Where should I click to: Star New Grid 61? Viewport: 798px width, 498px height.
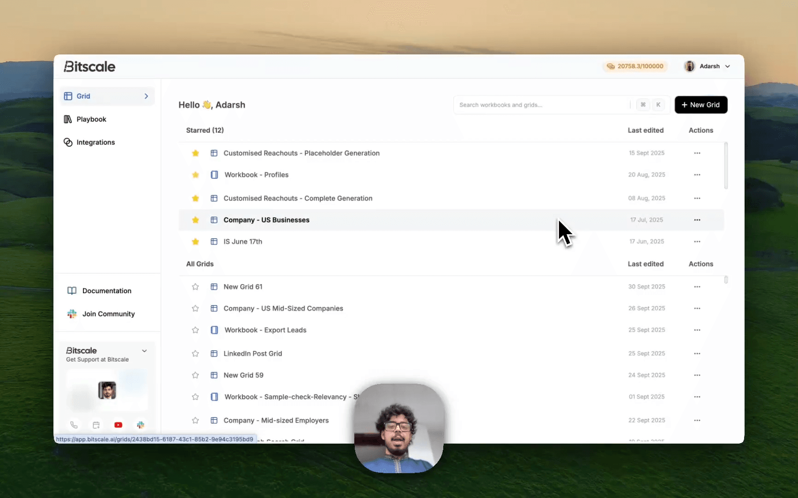click(195, 287)
